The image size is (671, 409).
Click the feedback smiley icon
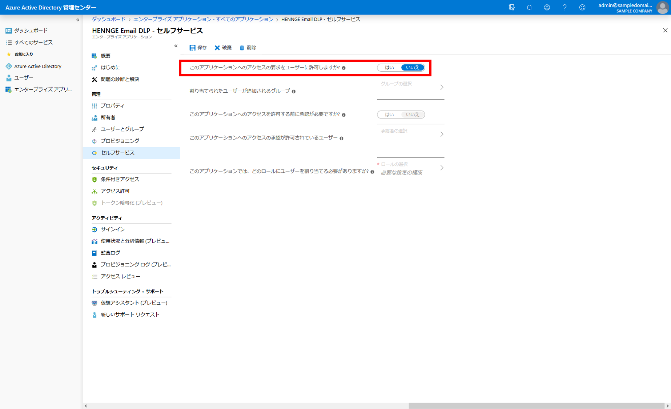coord(582,7)
